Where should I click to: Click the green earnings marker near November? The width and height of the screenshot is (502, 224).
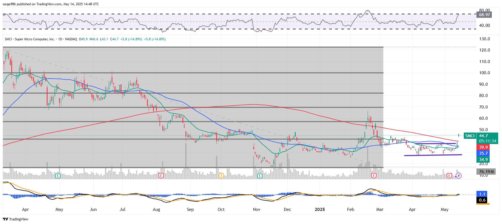[260, 176]
